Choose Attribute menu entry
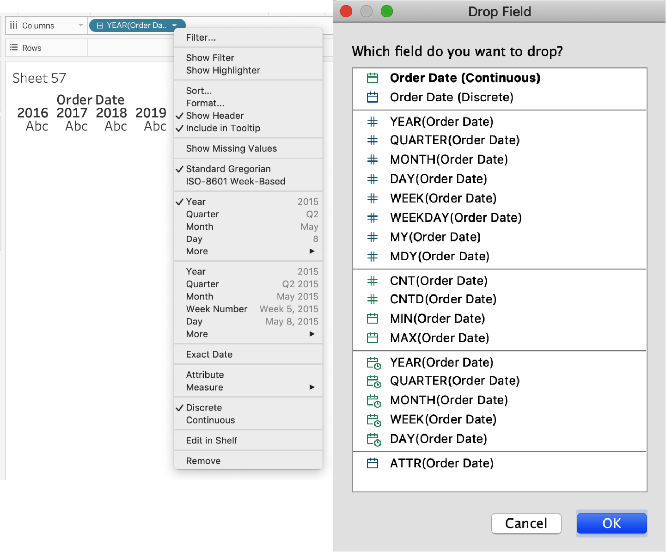The width and height of the screenshot is (666, 552). point(248,375)
